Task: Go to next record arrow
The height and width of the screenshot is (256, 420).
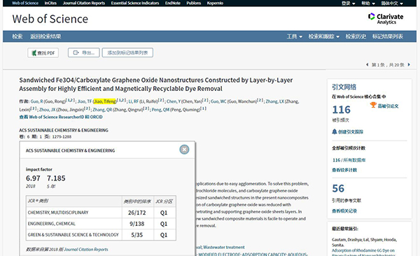Action: pos(409,64)
